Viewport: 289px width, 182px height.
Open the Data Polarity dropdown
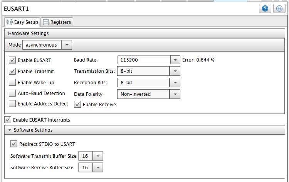[175, 94]
